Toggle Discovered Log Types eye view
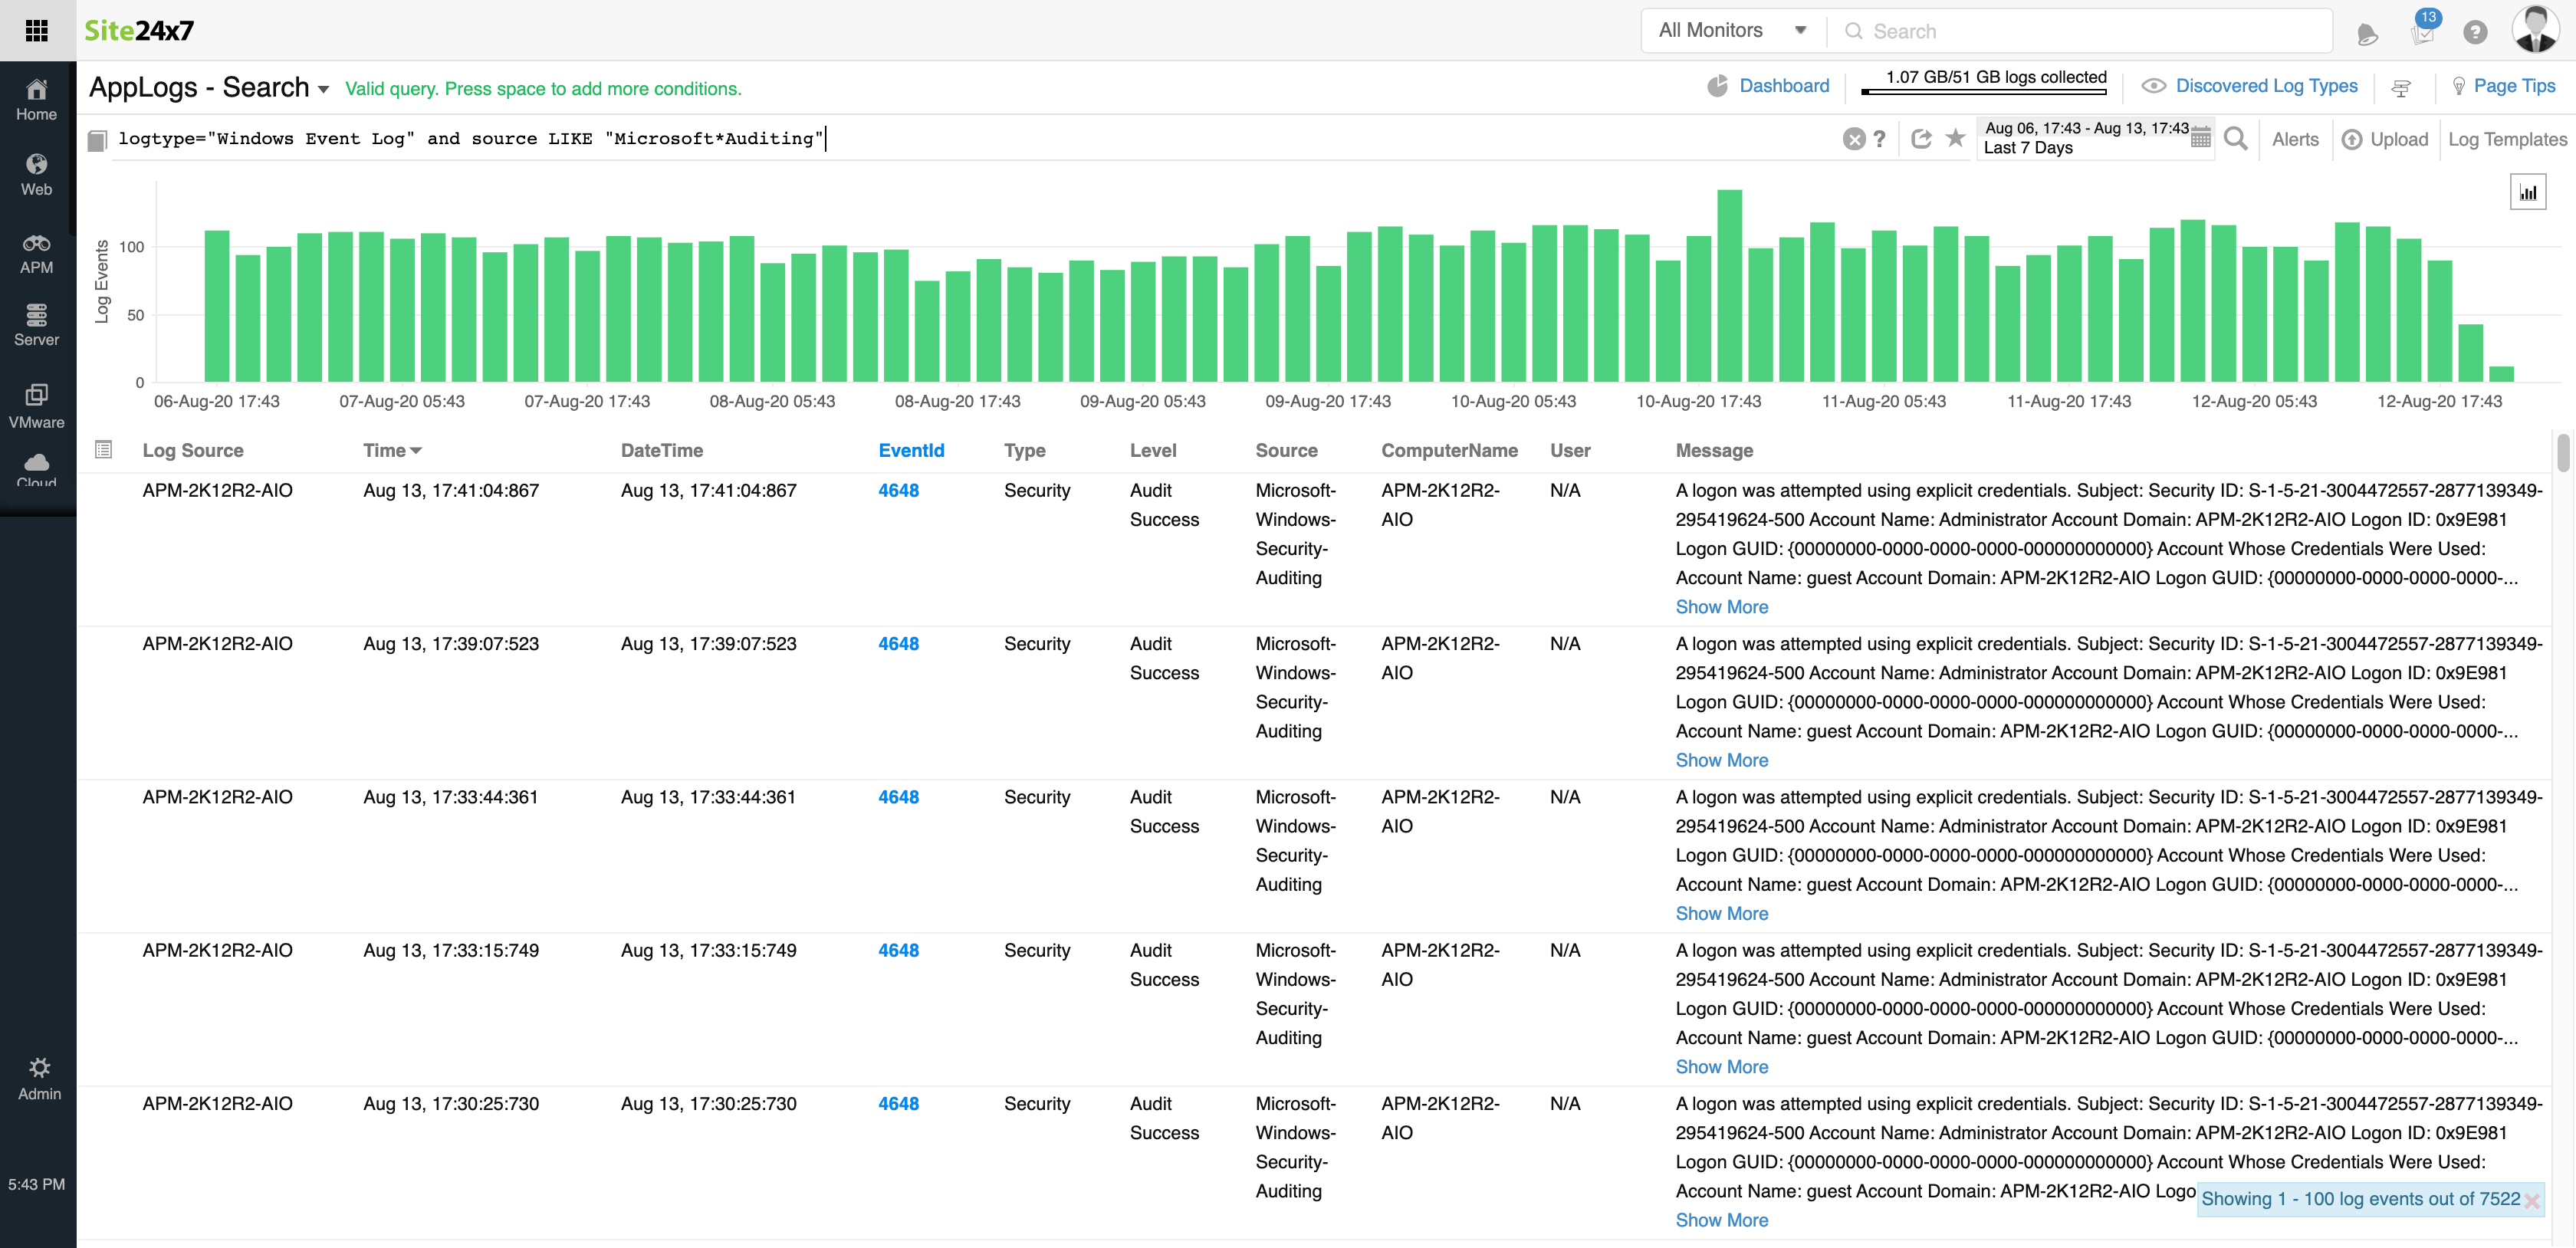The width and height of the screenshot is (2576, 1248). click(2153, 86)
